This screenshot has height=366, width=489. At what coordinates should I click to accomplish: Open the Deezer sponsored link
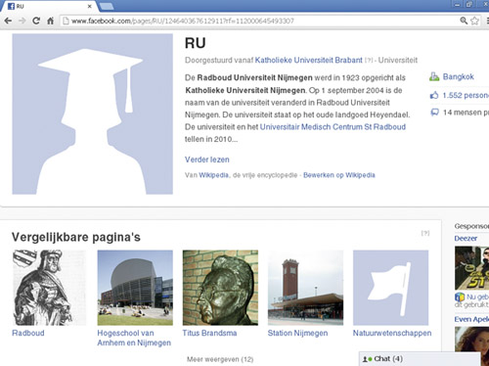[x=466, y=239]
